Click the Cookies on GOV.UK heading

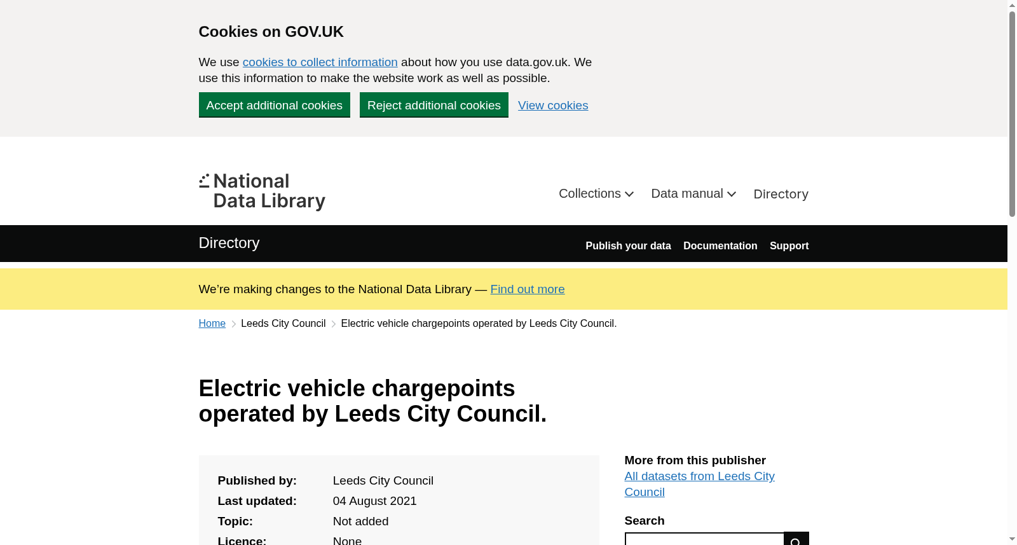(271, 32)
